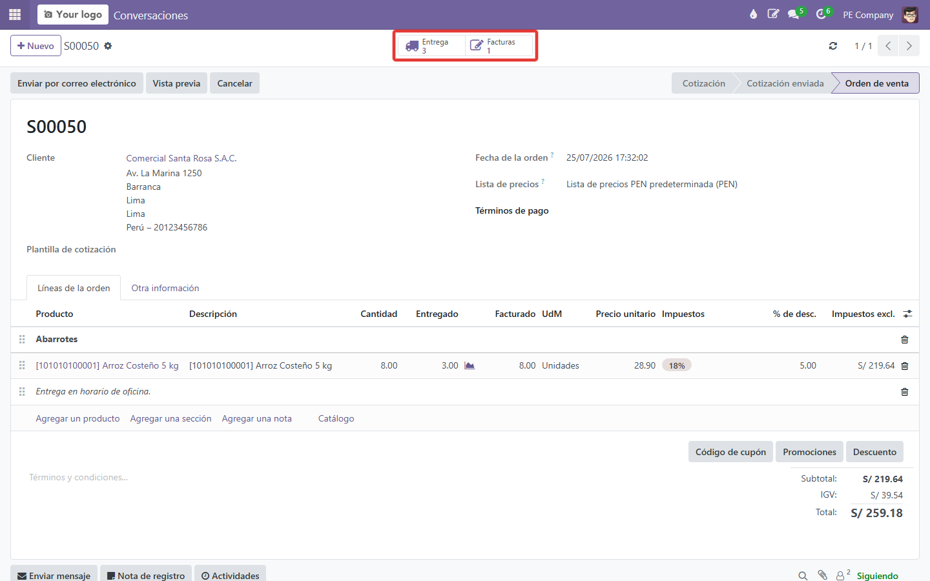Image resolution: width=930 pixels, height=581 pixels.
Task: Click the Términos de pago field
Action: tap(735, 210)
